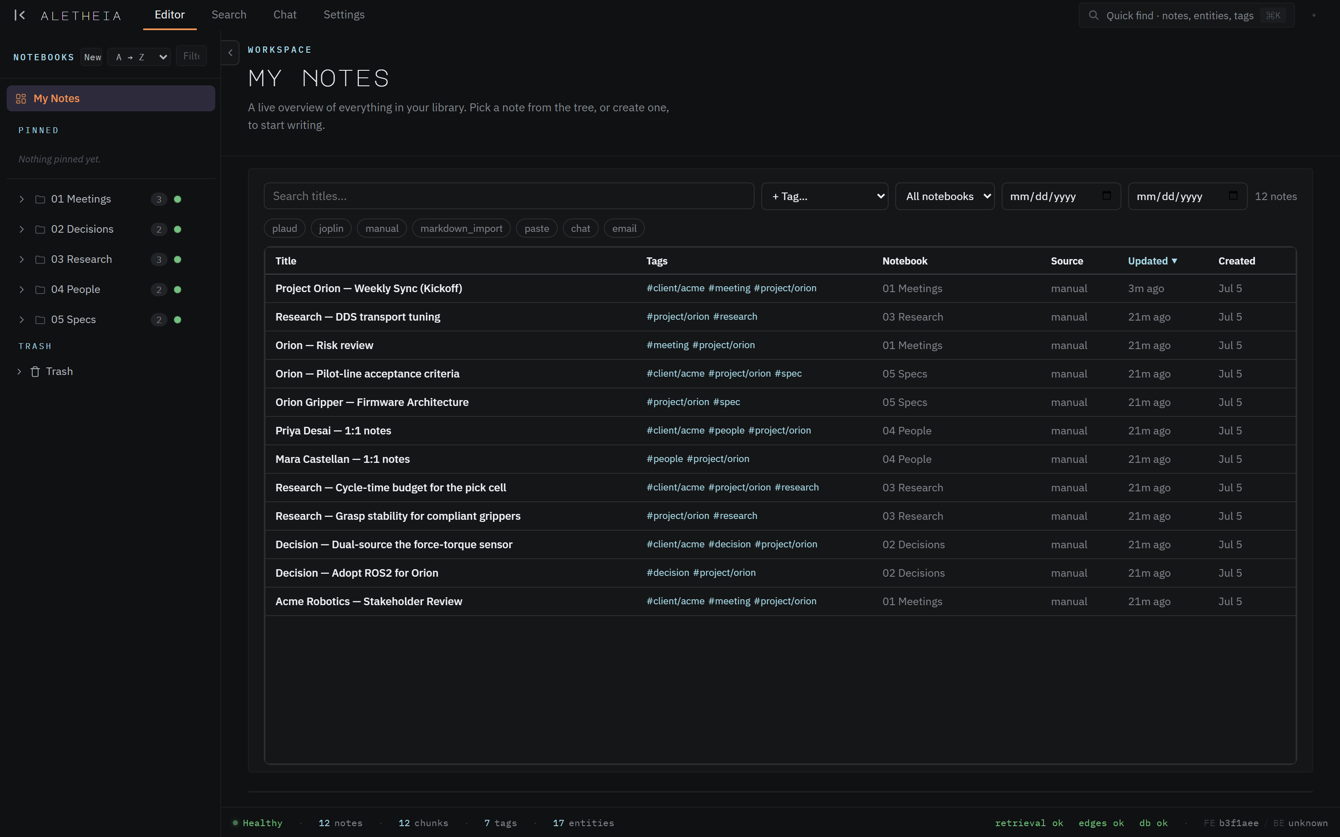Sort table by Created column header
This screenshot has width=1340, height=837.
[1237, 261]
